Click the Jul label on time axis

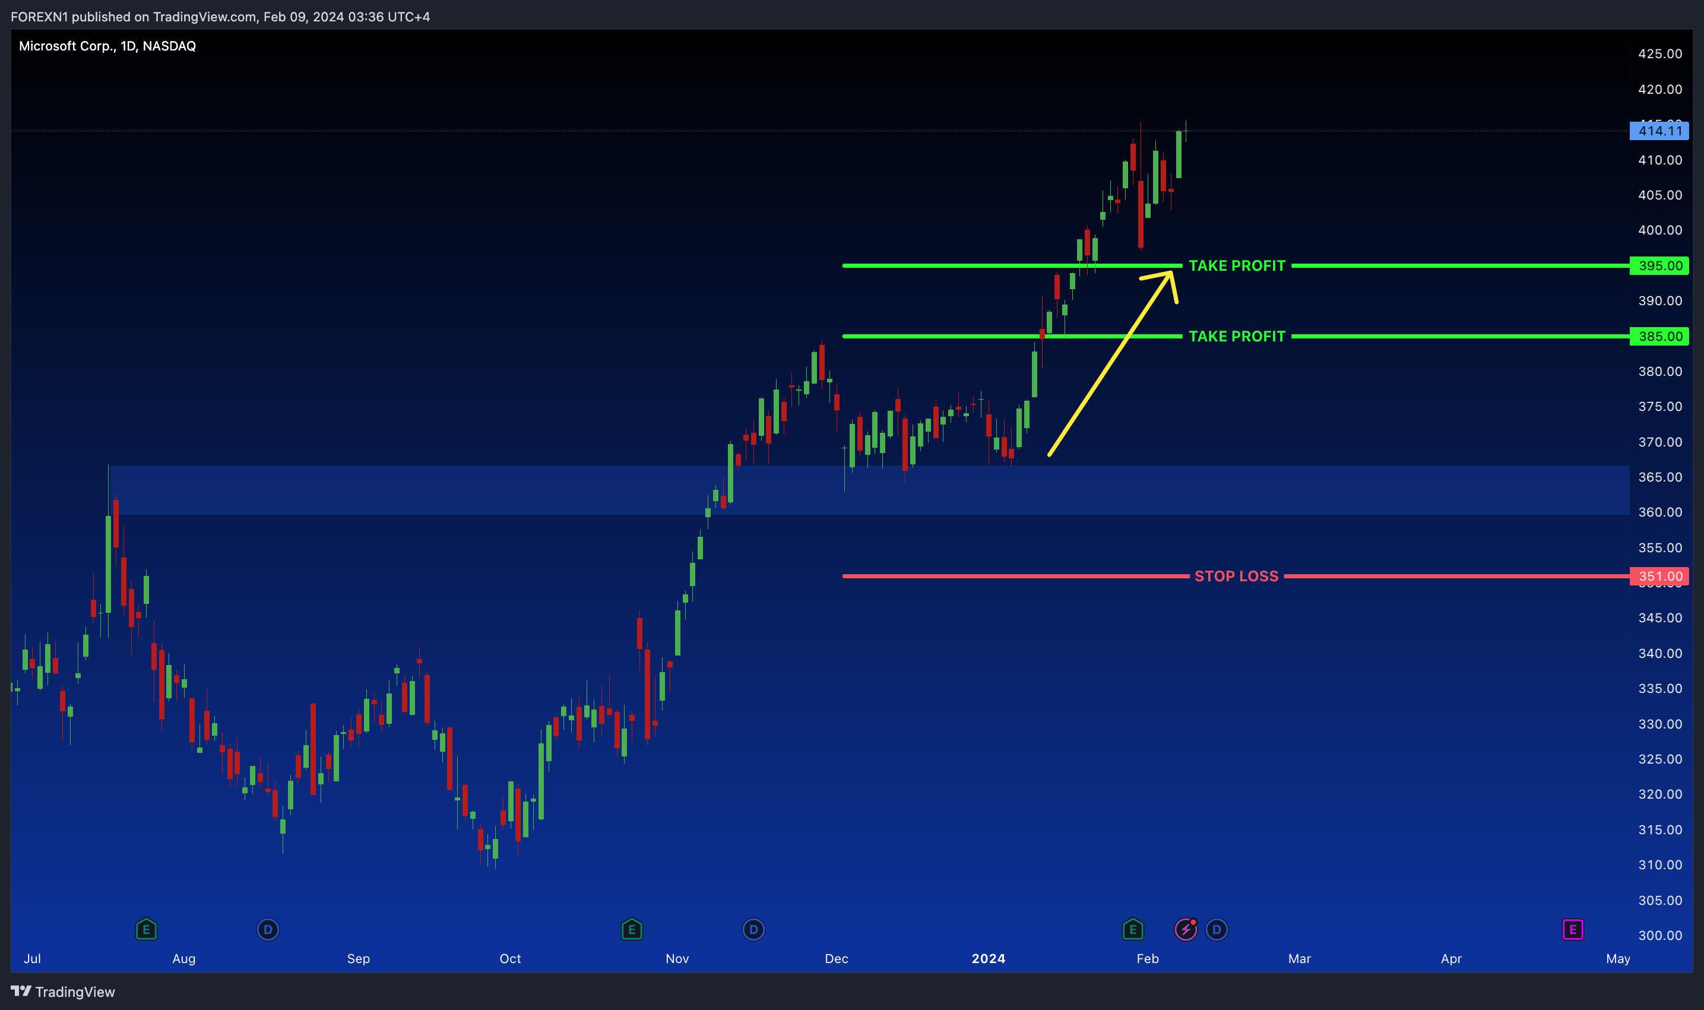tap(32, 958)
